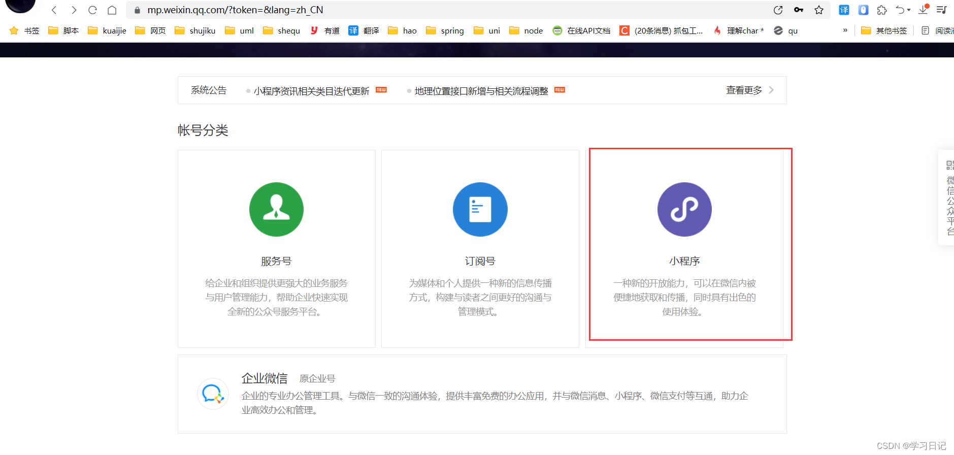Open the hao bookmark folder
This screenshot has width=954, height=455.
click(x=402, y=30)
